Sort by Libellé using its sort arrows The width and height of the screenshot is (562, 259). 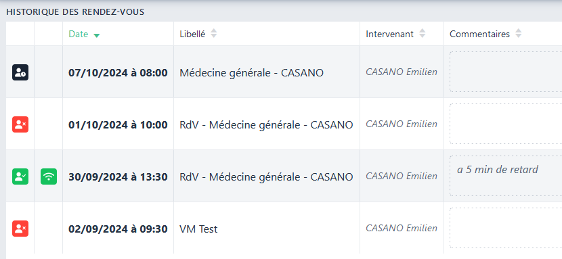213,34
